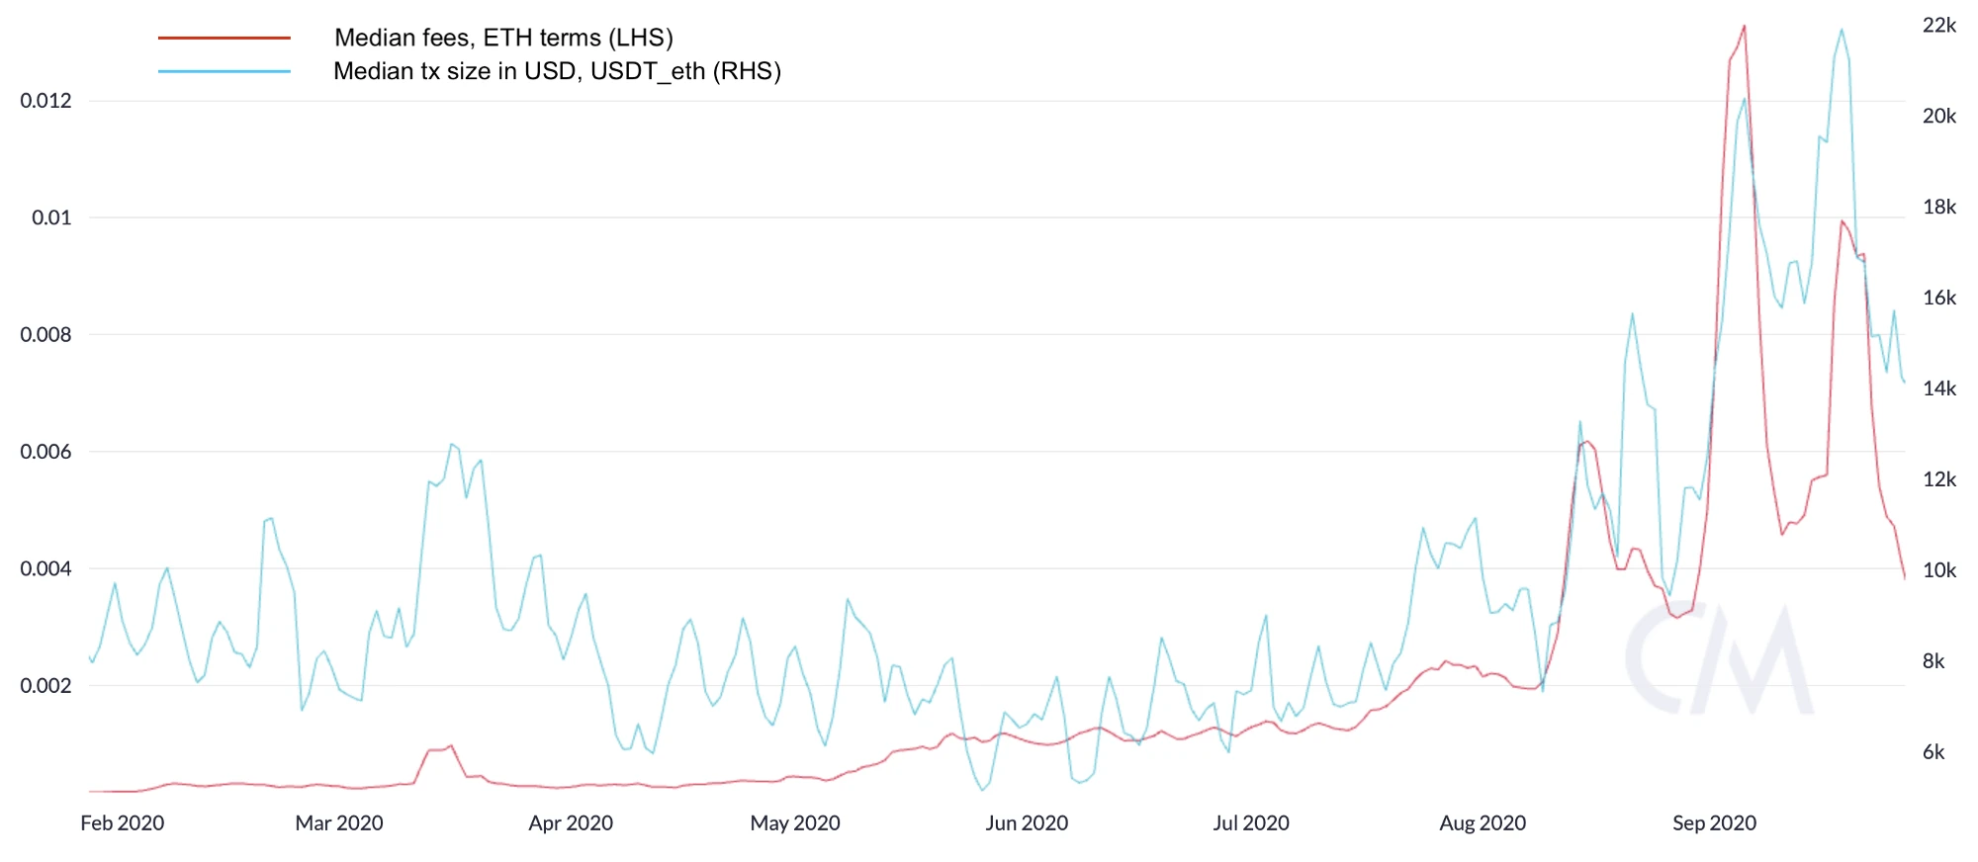This screenshot has height=862, width=1978.
Task: Select the Aug 2020 x-axis label
Action: click(1483, 822)
